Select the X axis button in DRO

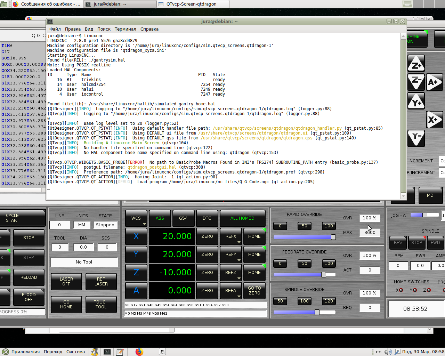[x=136, y=236]
